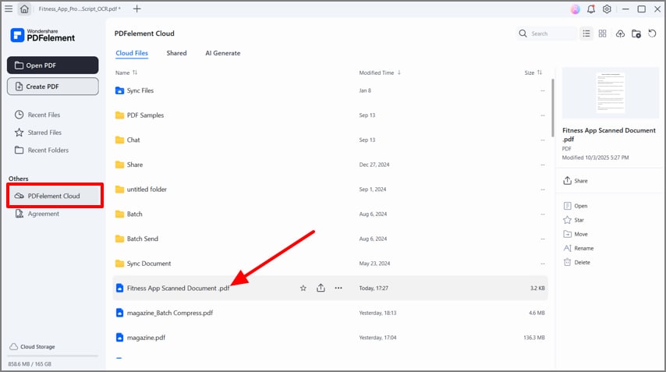The height and width of the screenshot is (372, 666).
Task: Select magazine.pdf file
Action: 330,338
